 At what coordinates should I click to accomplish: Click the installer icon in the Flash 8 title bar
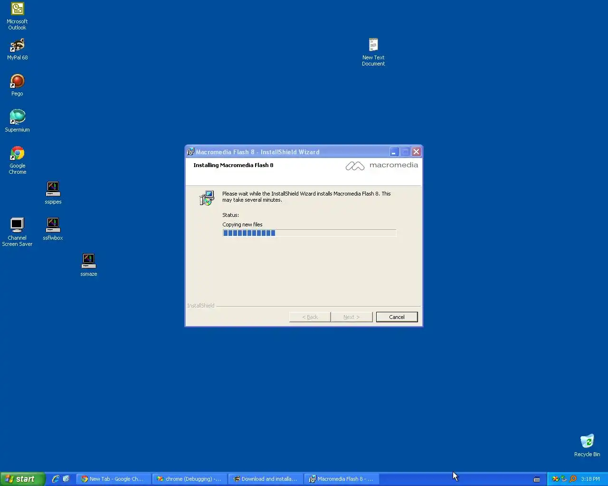(190, 152)
